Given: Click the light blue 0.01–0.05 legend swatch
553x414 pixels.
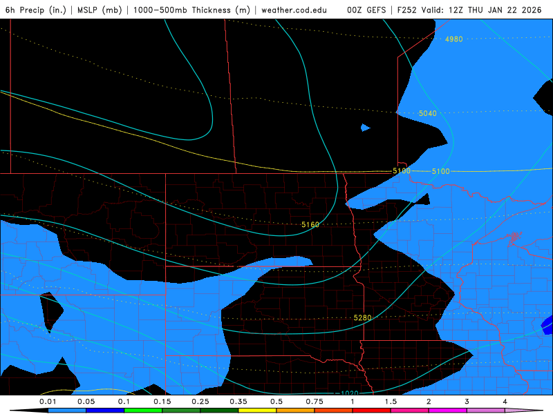Looking at the screenshot, I should (x=67, y=411).
